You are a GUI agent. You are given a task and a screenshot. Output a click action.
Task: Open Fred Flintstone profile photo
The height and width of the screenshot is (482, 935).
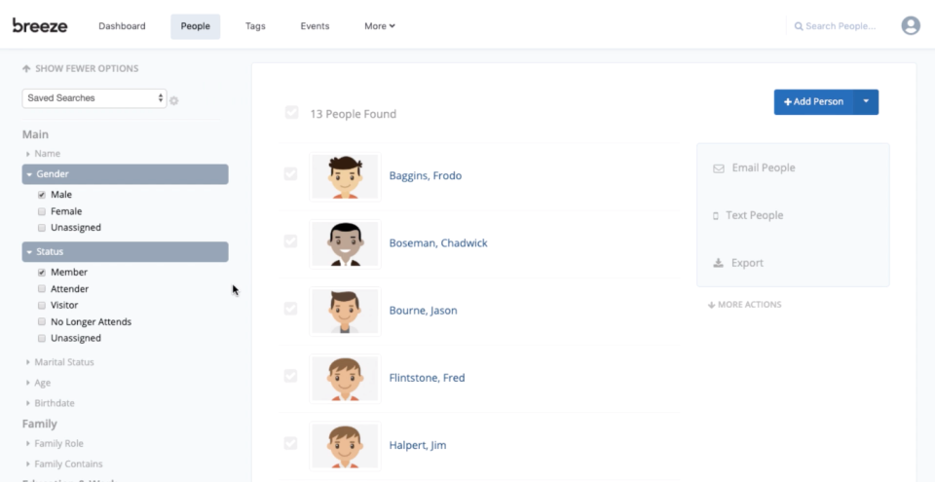tap(345, 379)
